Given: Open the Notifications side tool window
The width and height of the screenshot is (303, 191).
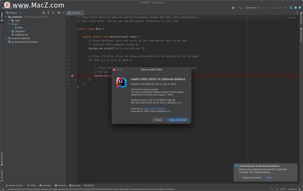Looking at the screenshot, I should click(301, 35).
